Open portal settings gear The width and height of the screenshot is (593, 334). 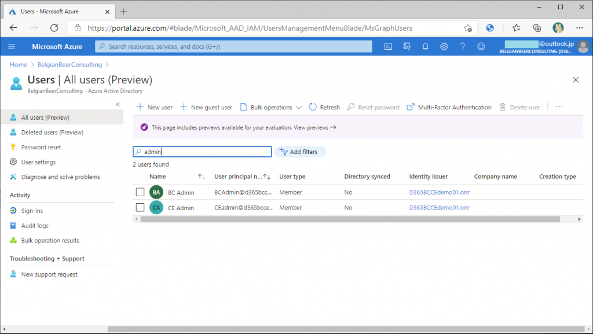pyautogui.click(x=444, y=46)
